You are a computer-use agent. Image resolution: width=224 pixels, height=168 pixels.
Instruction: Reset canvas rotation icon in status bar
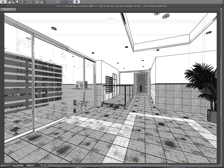pyautogui.click(x=50, y=166)
